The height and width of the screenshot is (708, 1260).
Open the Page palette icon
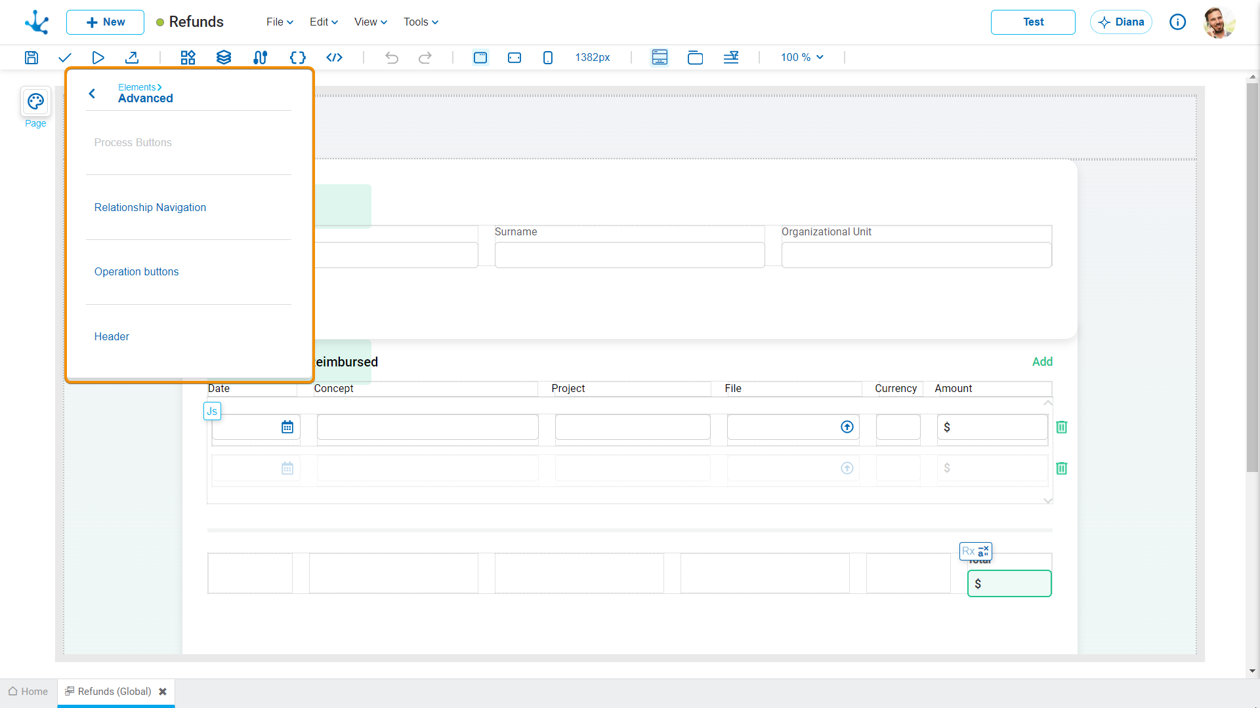(x=35, y=102)
